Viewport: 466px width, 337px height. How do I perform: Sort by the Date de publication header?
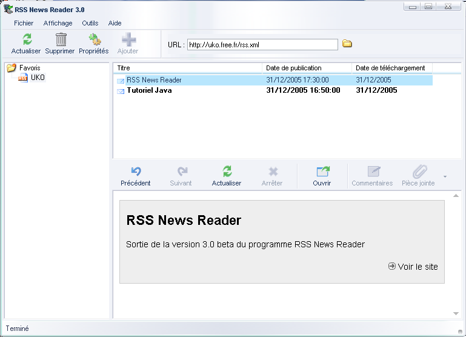[307, 68]
